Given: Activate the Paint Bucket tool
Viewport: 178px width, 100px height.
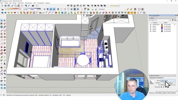Looking at the screenshot, I should pyautogui.click(x=1, y=24).
